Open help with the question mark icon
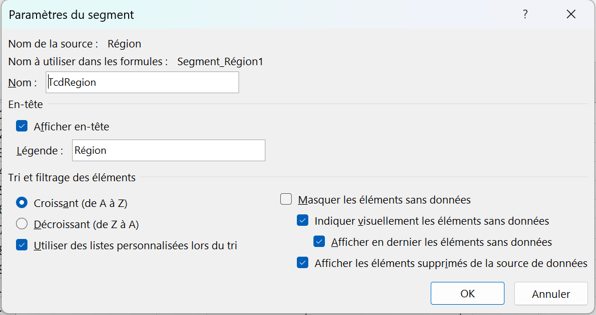Viewport: 596px width, 315px height. (525, 14)
